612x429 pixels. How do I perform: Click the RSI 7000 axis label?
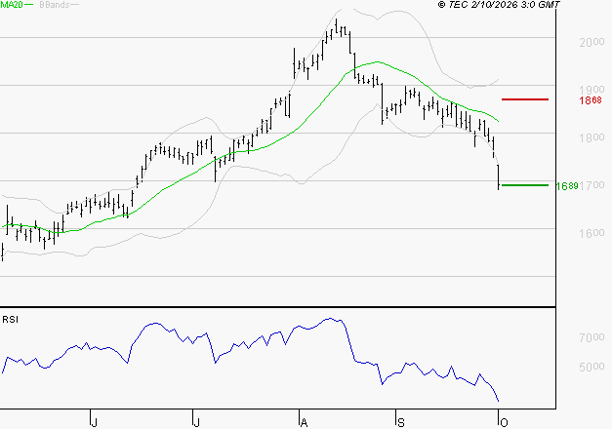coord(592,337)
